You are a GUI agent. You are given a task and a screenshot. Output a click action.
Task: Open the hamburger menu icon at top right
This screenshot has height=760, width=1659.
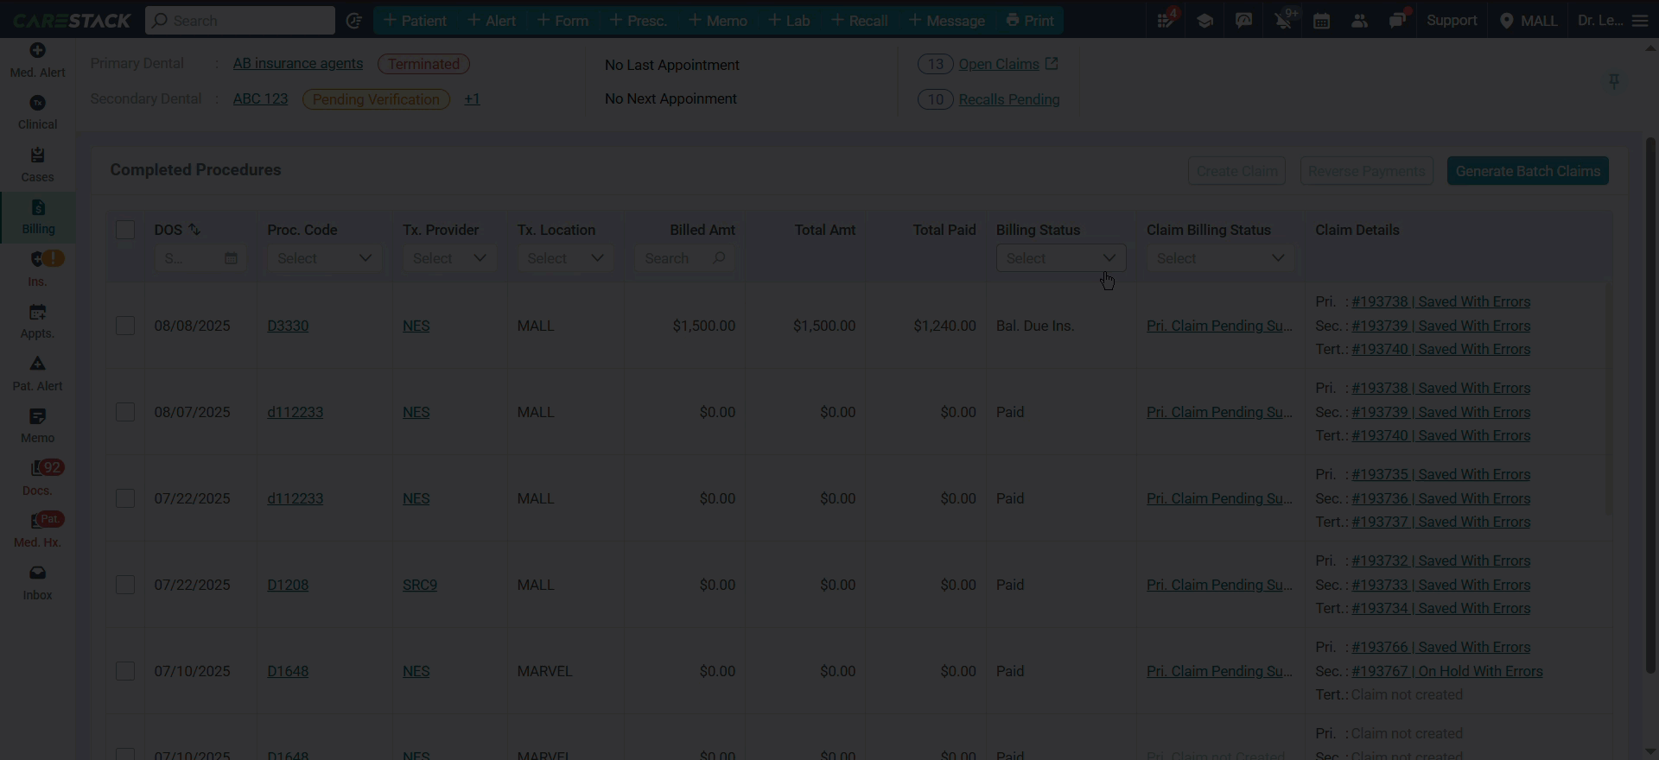click(1640, 21)
